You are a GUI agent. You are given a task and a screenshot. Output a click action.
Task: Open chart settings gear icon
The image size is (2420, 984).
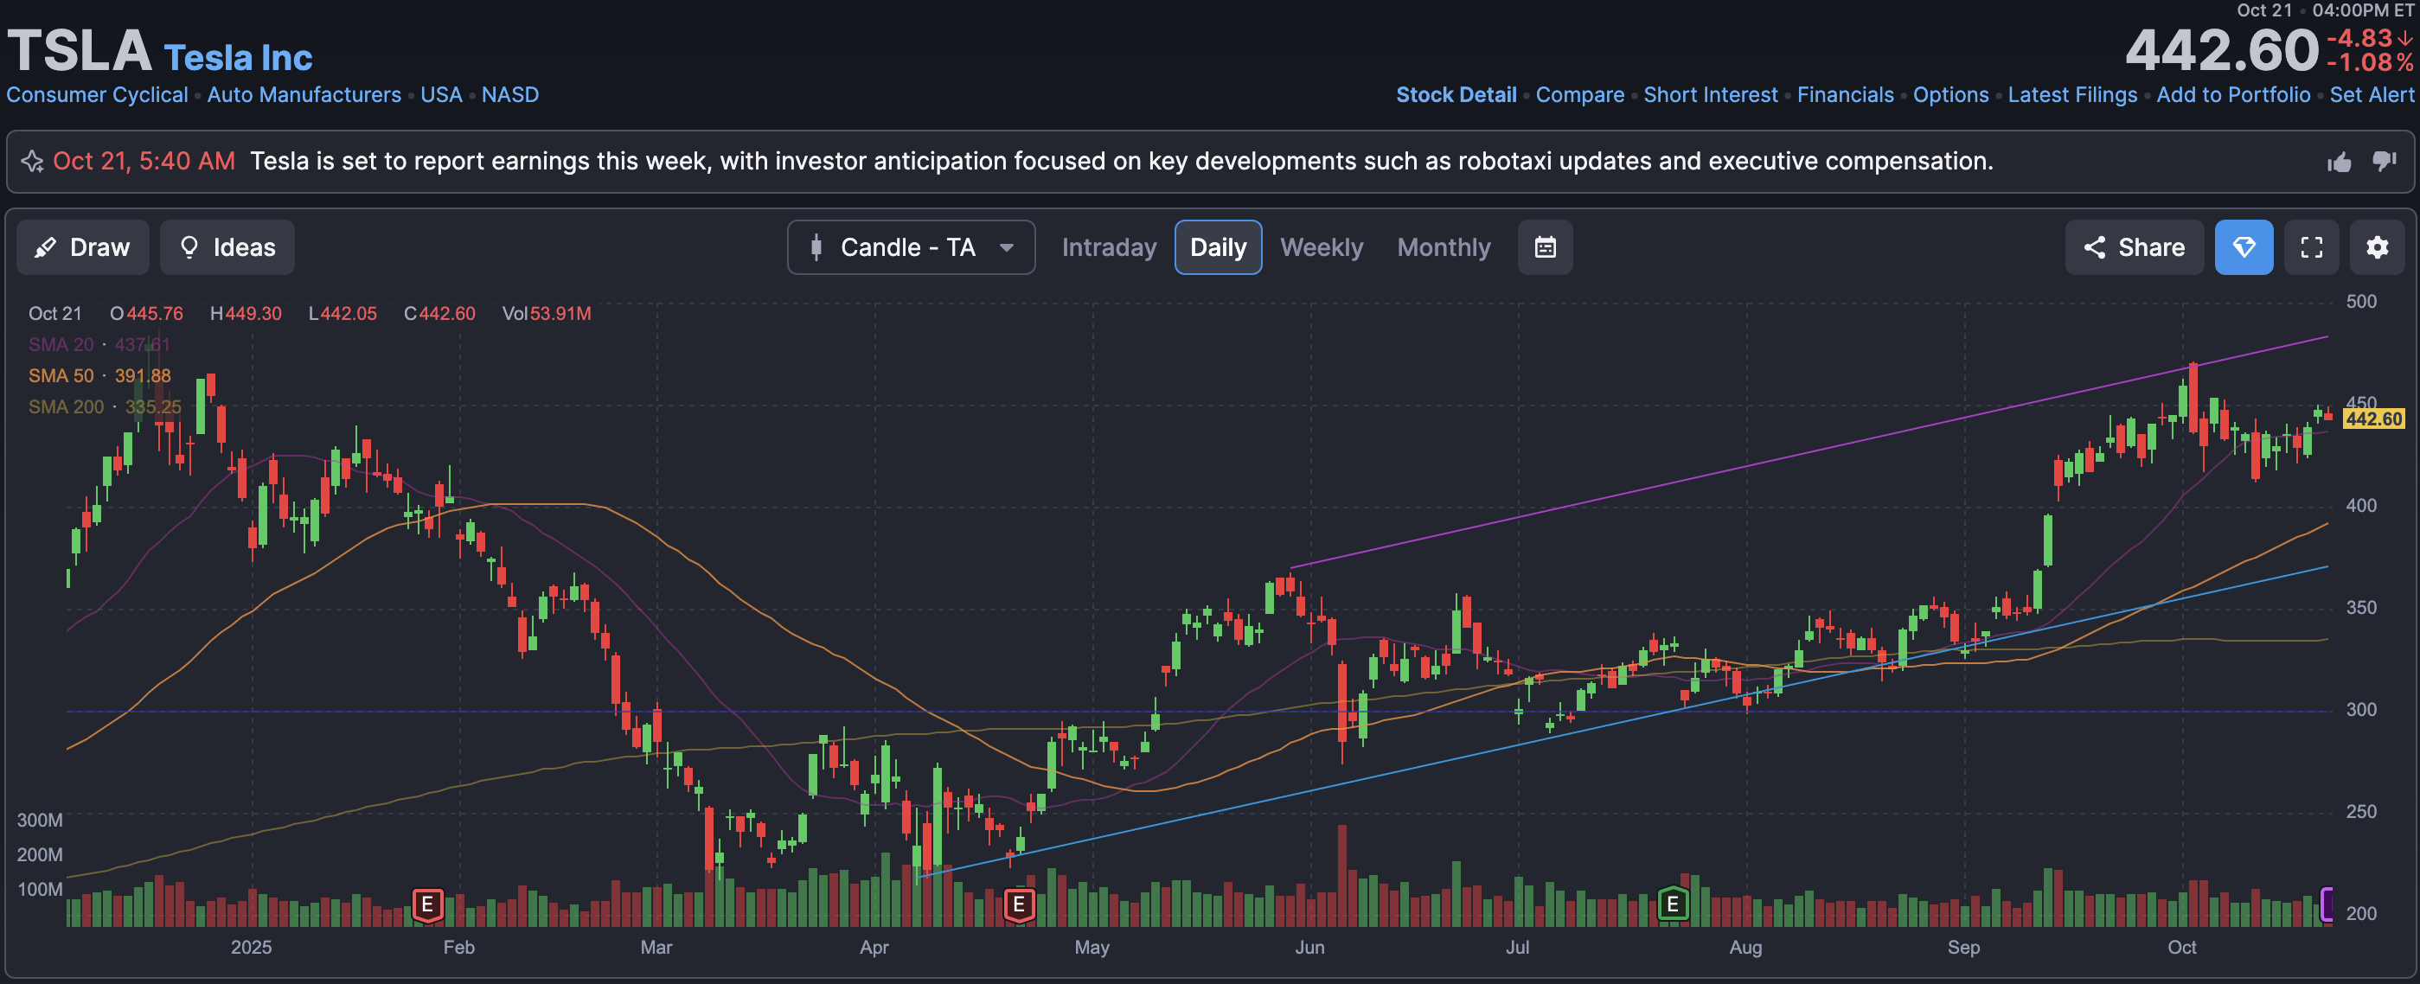2376,247
